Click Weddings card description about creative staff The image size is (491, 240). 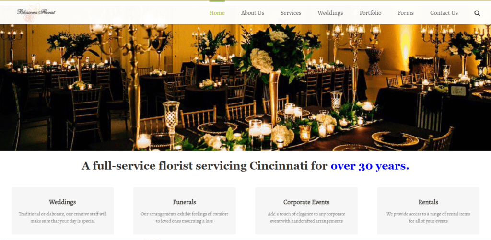pos(62,217)
